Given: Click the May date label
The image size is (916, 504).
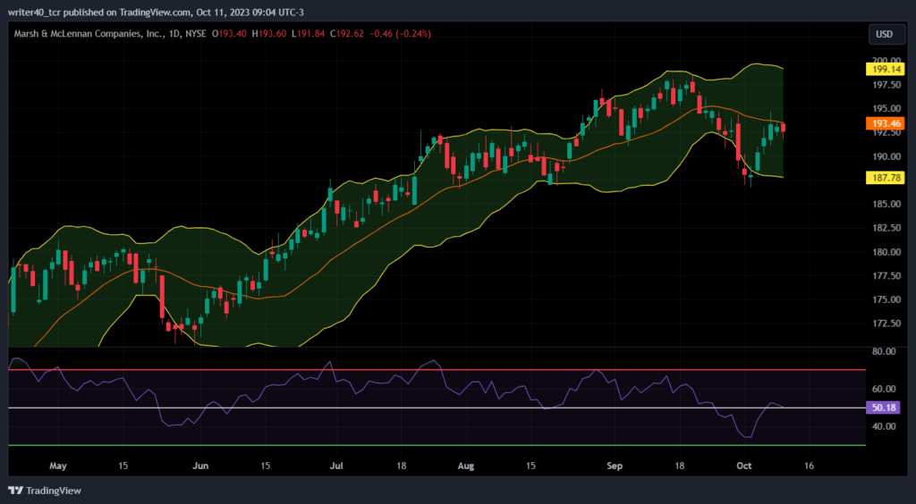Looking at the screenshot, I should click(58, 466).
